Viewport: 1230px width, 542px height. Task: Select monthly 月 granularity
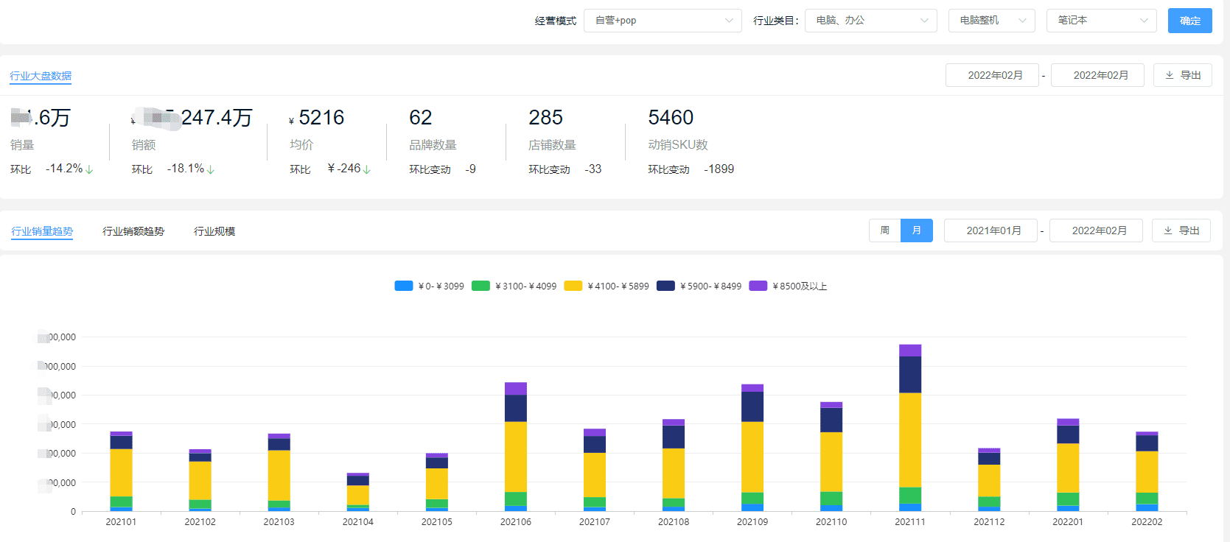pyautogui.click(x=916, y=230)
